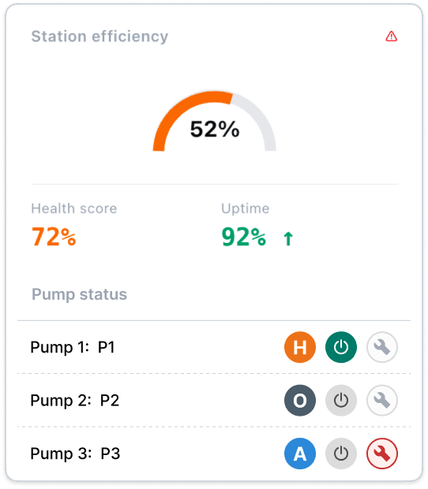Image resolution: width=428 pixels, height=489 pixels.
Task: Click the 52% efficiency gauge arc
Action: point(215,121)
